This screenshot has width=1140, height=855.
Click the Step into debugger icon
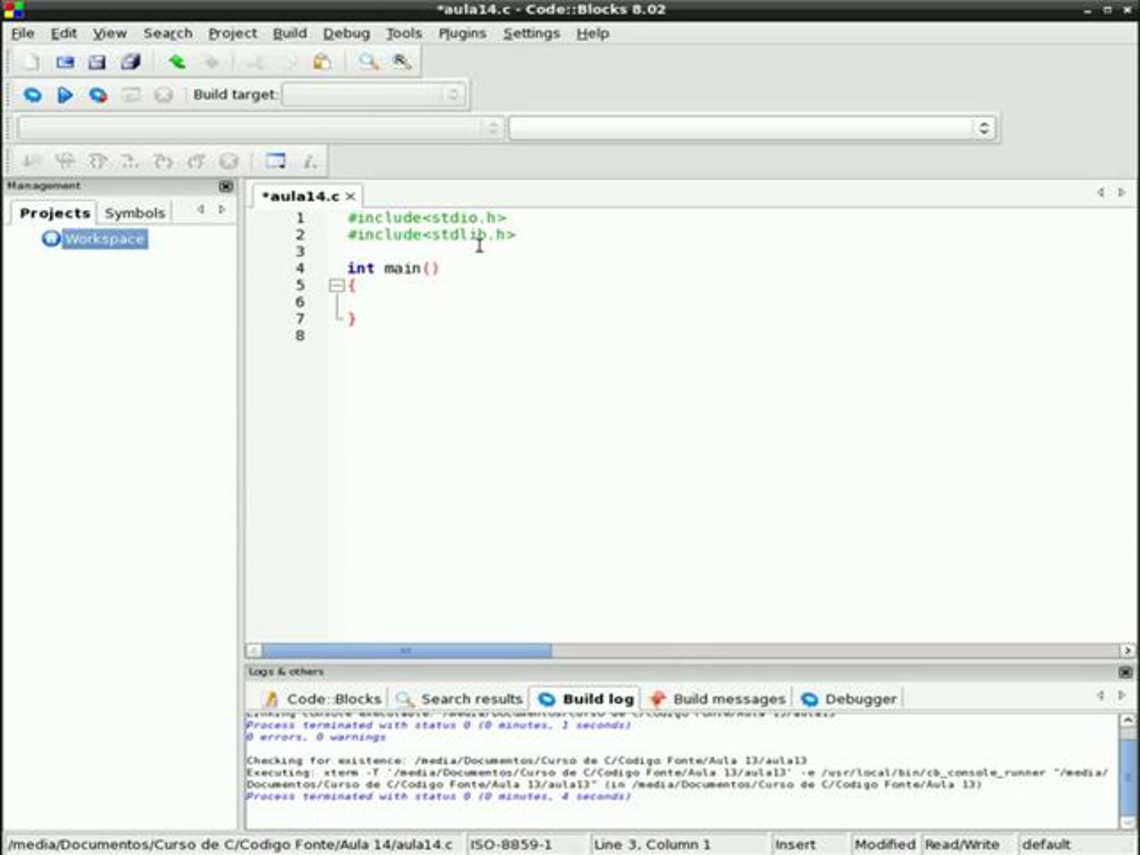click(x=163, y=161)
